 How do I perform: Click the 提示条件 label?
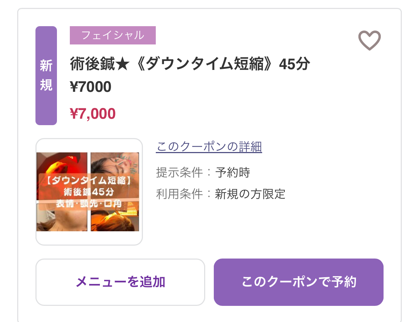[x=179, y=172]
